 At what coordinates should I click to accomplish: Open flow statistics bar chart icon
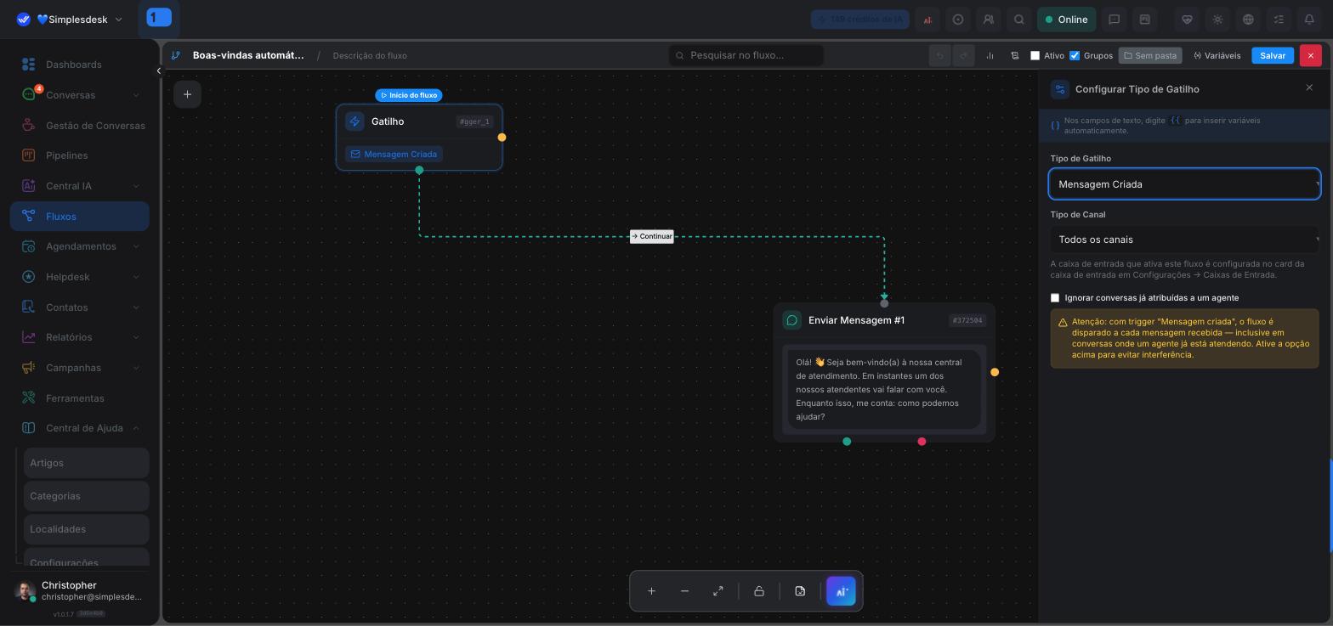point(990,55)
